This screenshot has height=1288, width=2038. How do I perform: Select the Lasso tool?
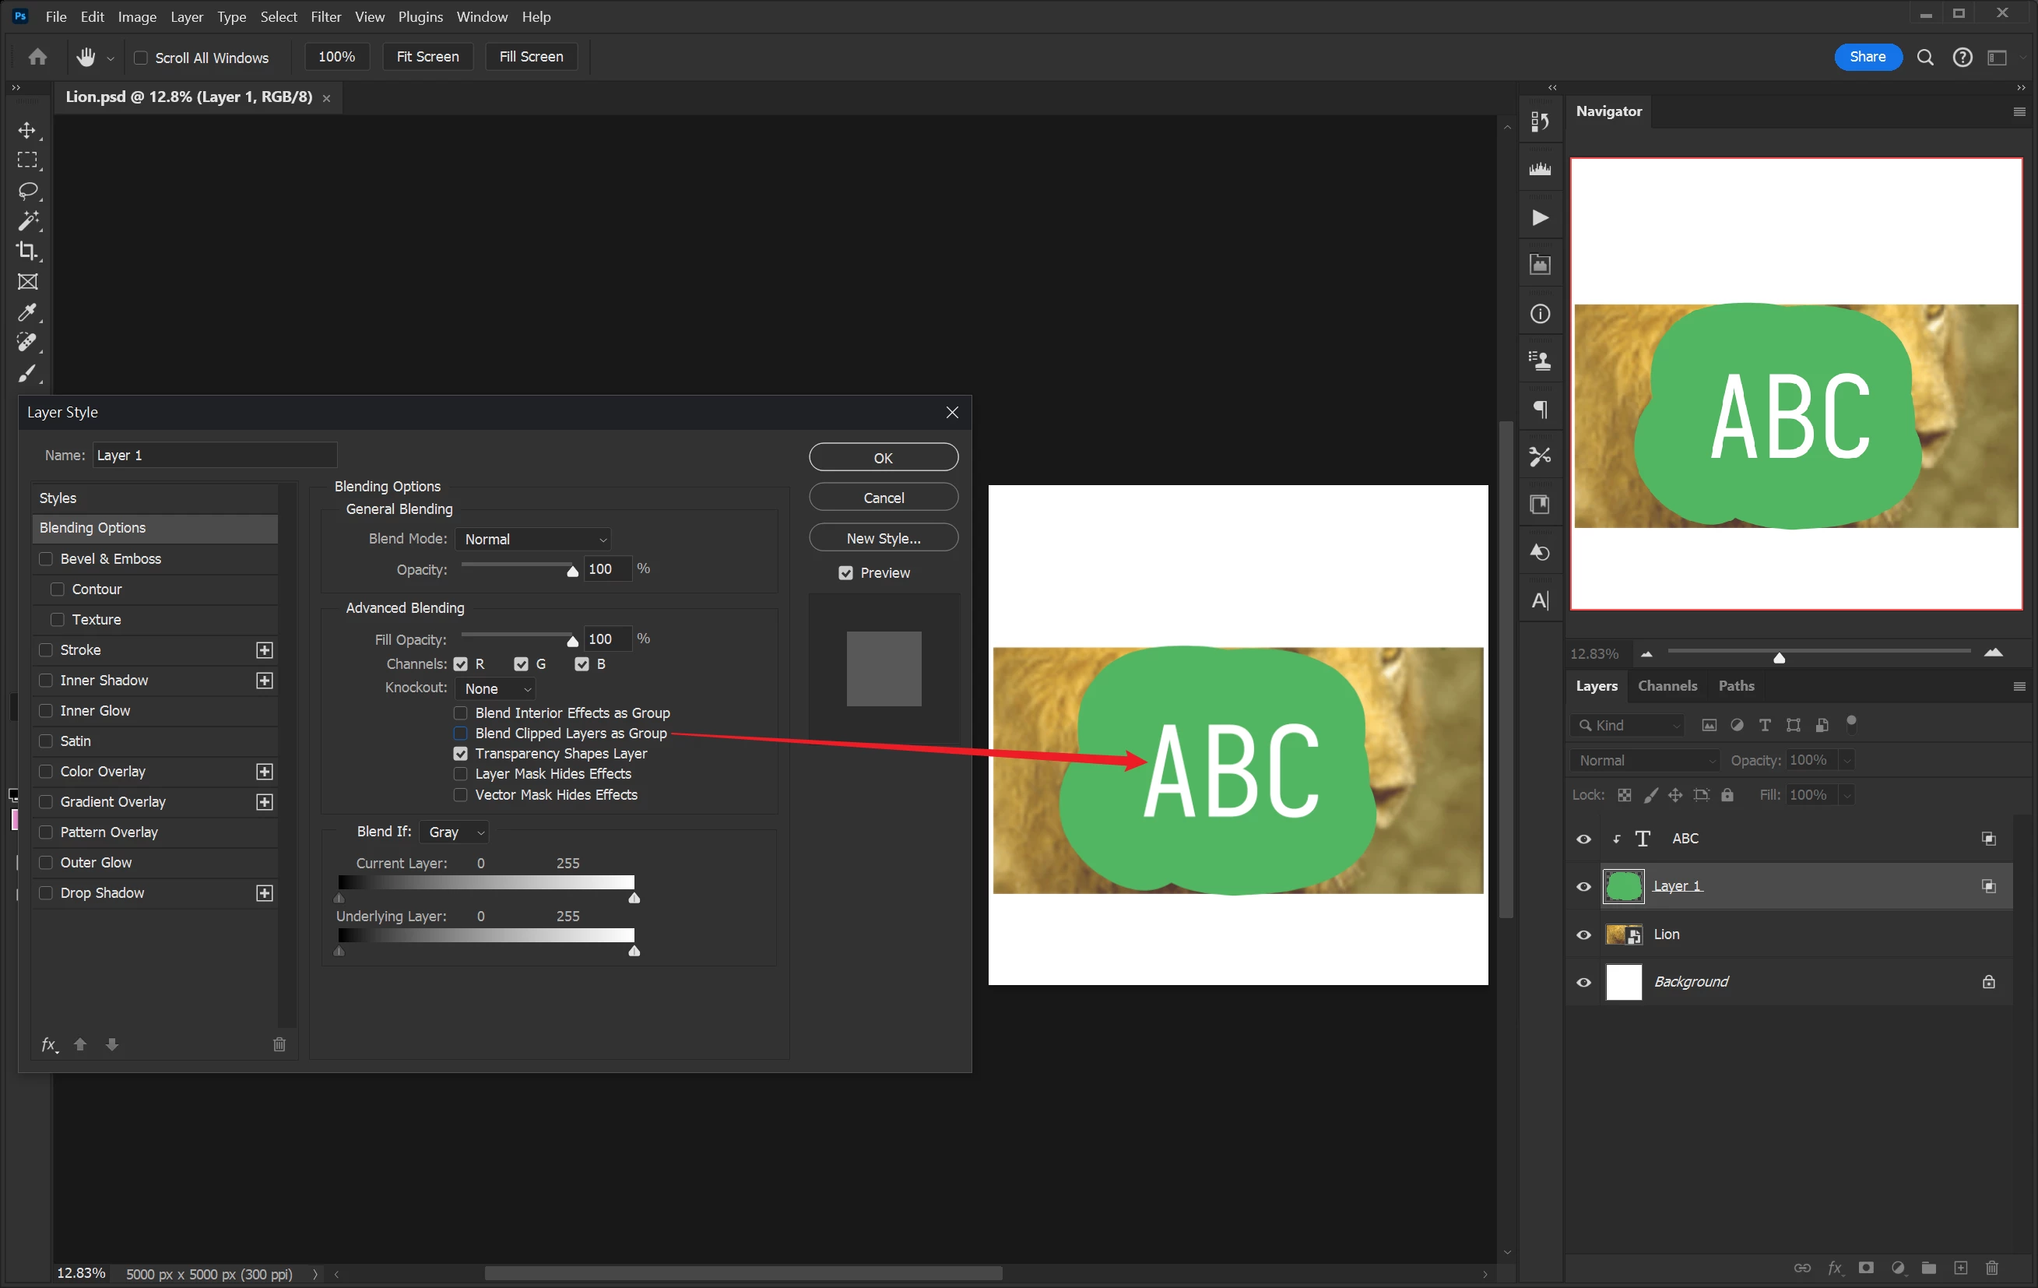[27, 191]
